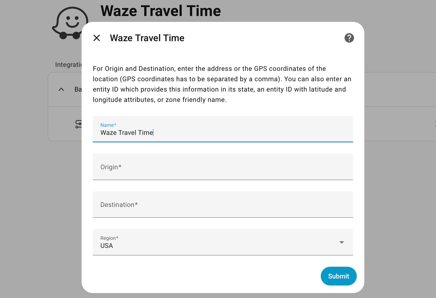Collapse the integration card via its chevron
This screenshot has height=298, width=436.
[61, 89]
